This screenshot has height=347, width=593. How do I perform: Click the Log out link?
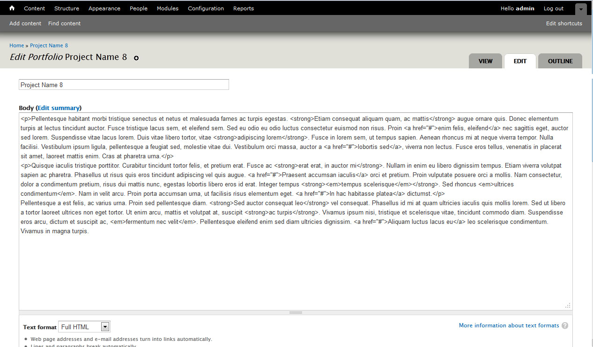tap(553, 8)
